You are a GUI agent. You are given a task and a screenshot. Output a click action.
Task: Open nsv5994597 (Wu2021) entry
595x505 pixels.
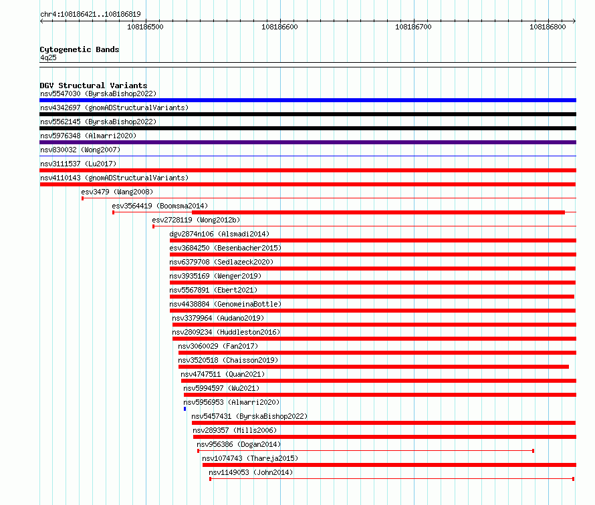click(221, 388)
